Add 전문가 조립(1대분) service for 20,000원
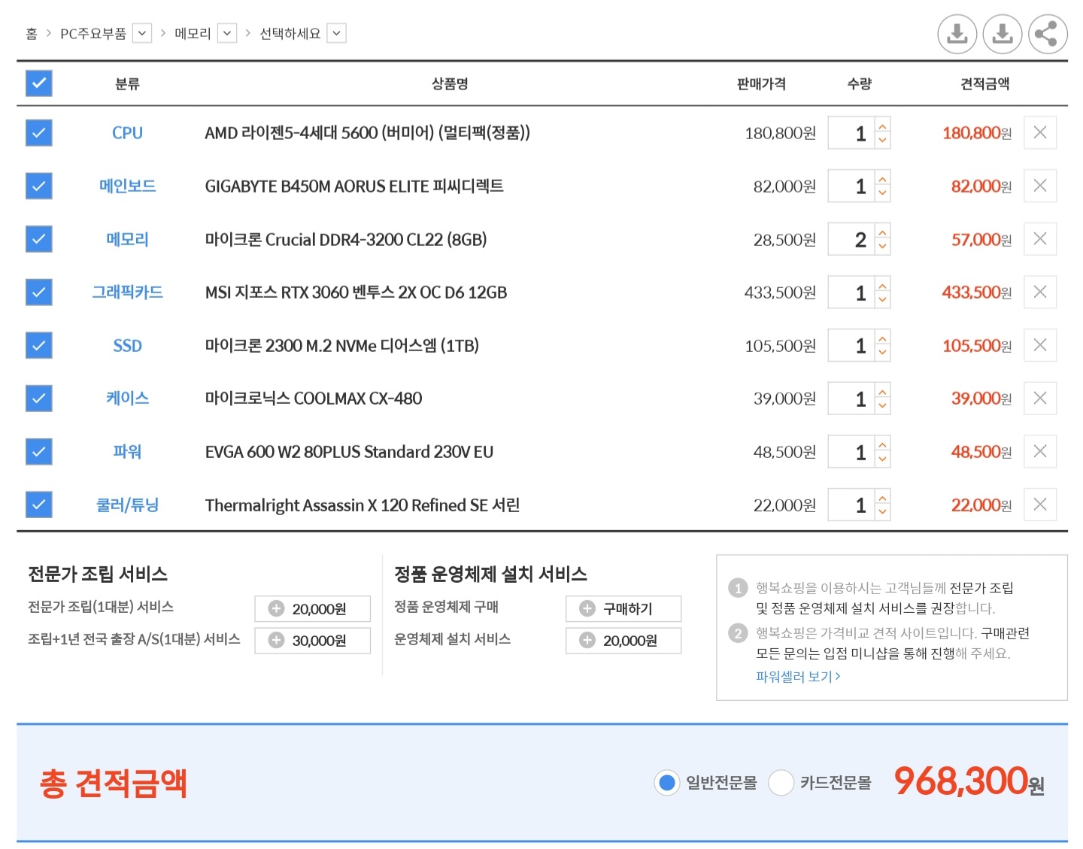 pos(313,608)
